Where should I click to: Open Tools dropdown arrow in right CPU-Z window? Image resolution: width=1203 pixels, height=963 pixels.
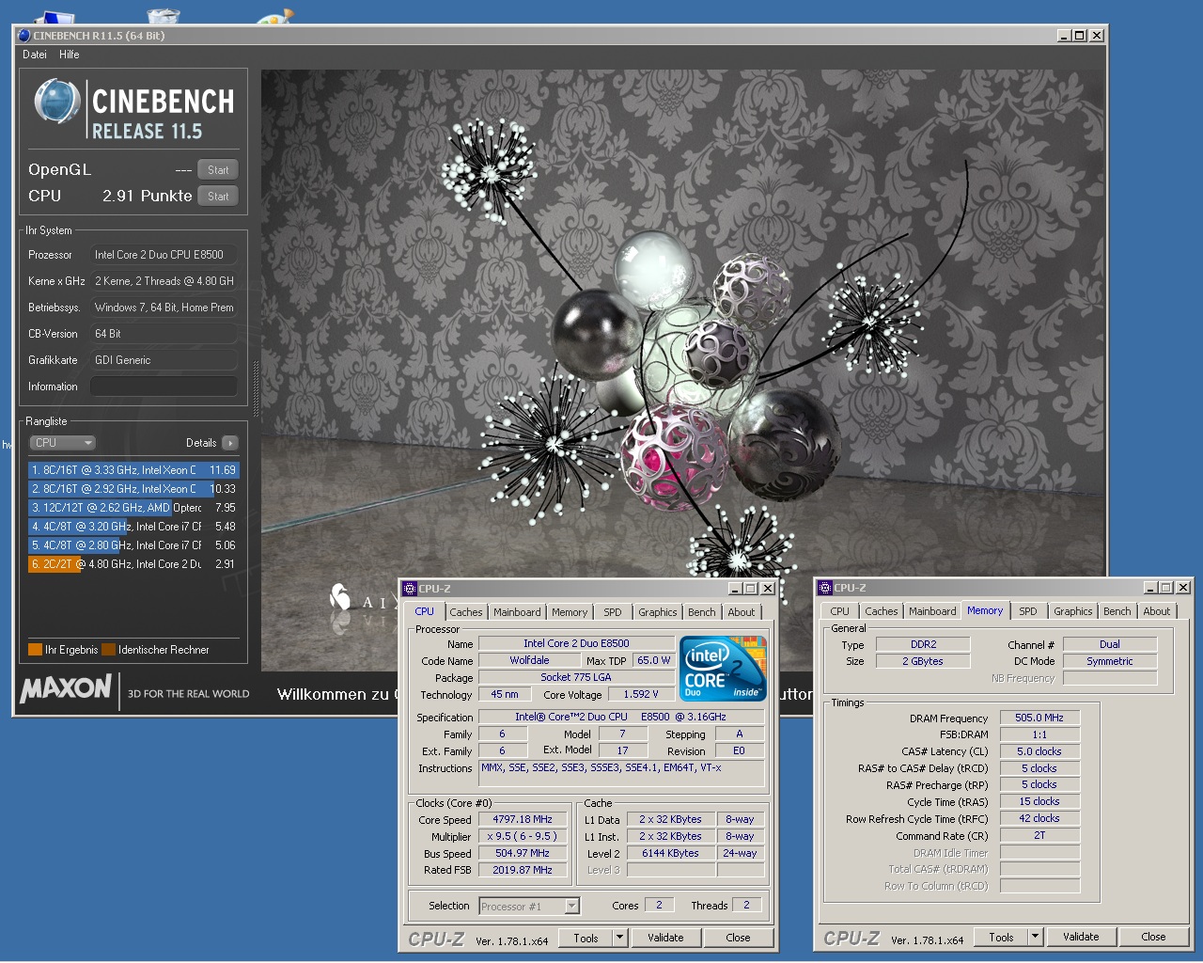[1035, 938]
